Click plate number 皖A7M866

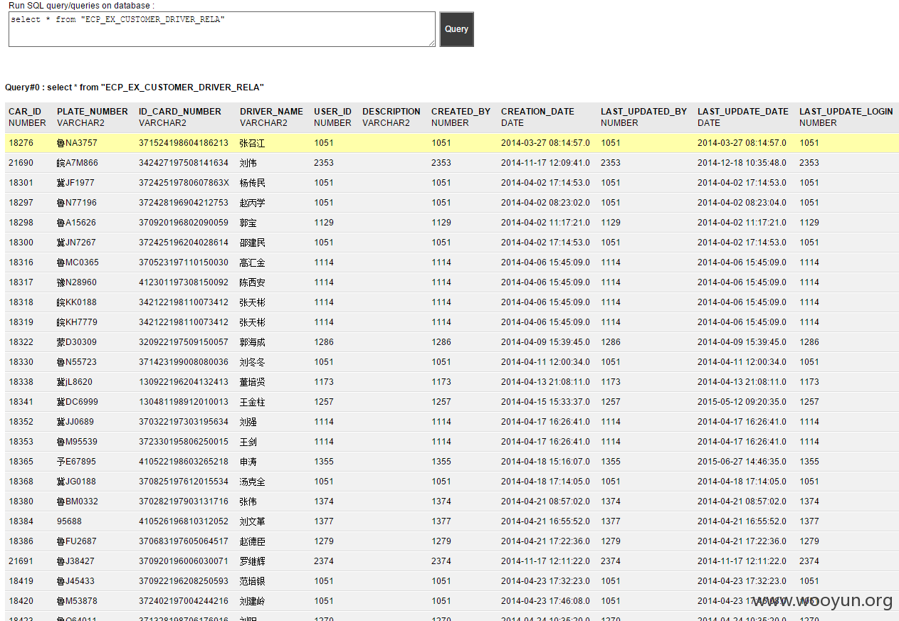(x=78, y=163)
